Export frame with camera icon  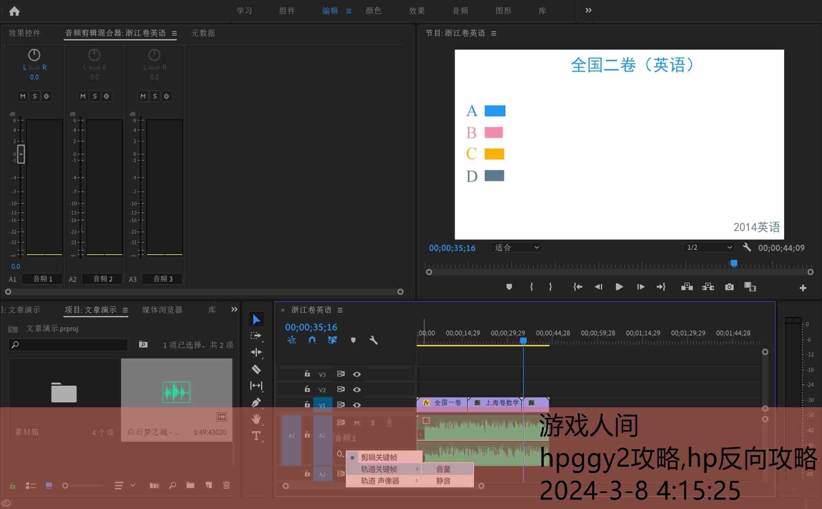point(729,287)
